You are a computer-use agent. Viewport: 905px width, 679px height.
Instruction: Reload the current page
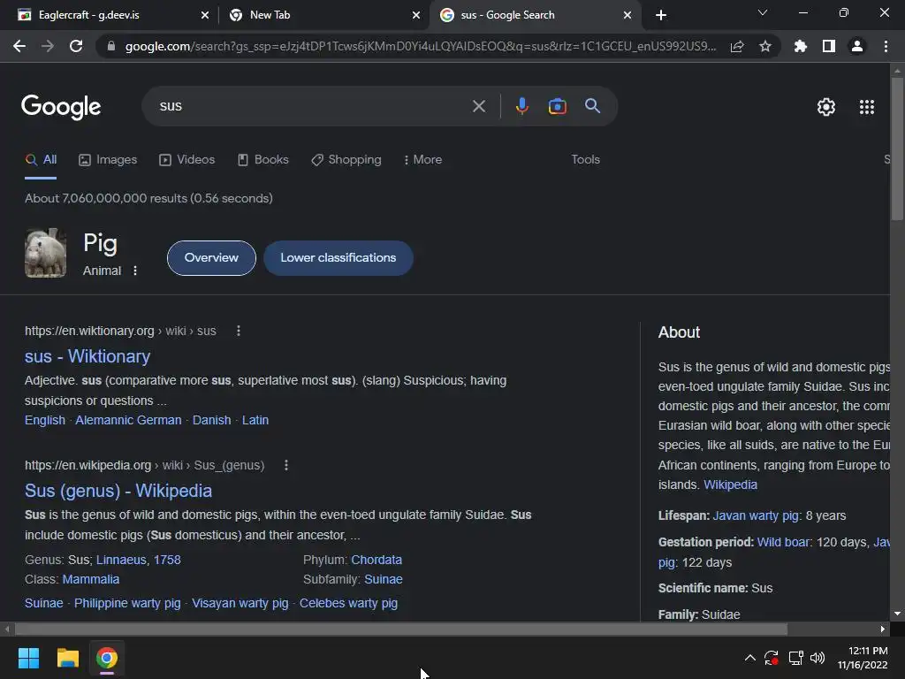(x=76, y=46)
